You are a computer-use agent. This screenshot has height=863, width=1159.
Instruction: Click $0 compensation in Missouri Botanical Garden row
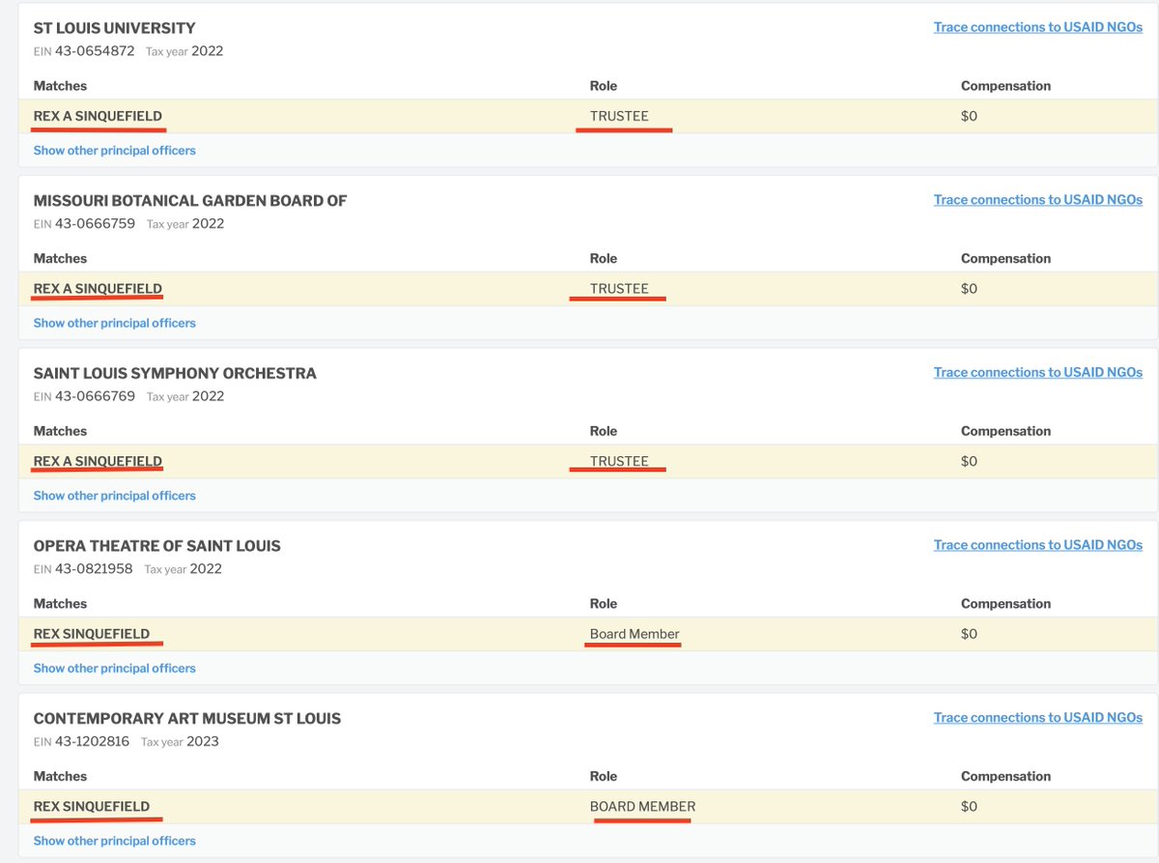[969, 289]
